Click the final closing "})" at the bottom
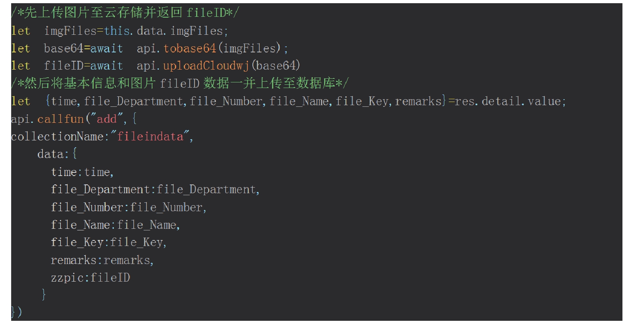The image size is (630, 324). tap(16, 312)
